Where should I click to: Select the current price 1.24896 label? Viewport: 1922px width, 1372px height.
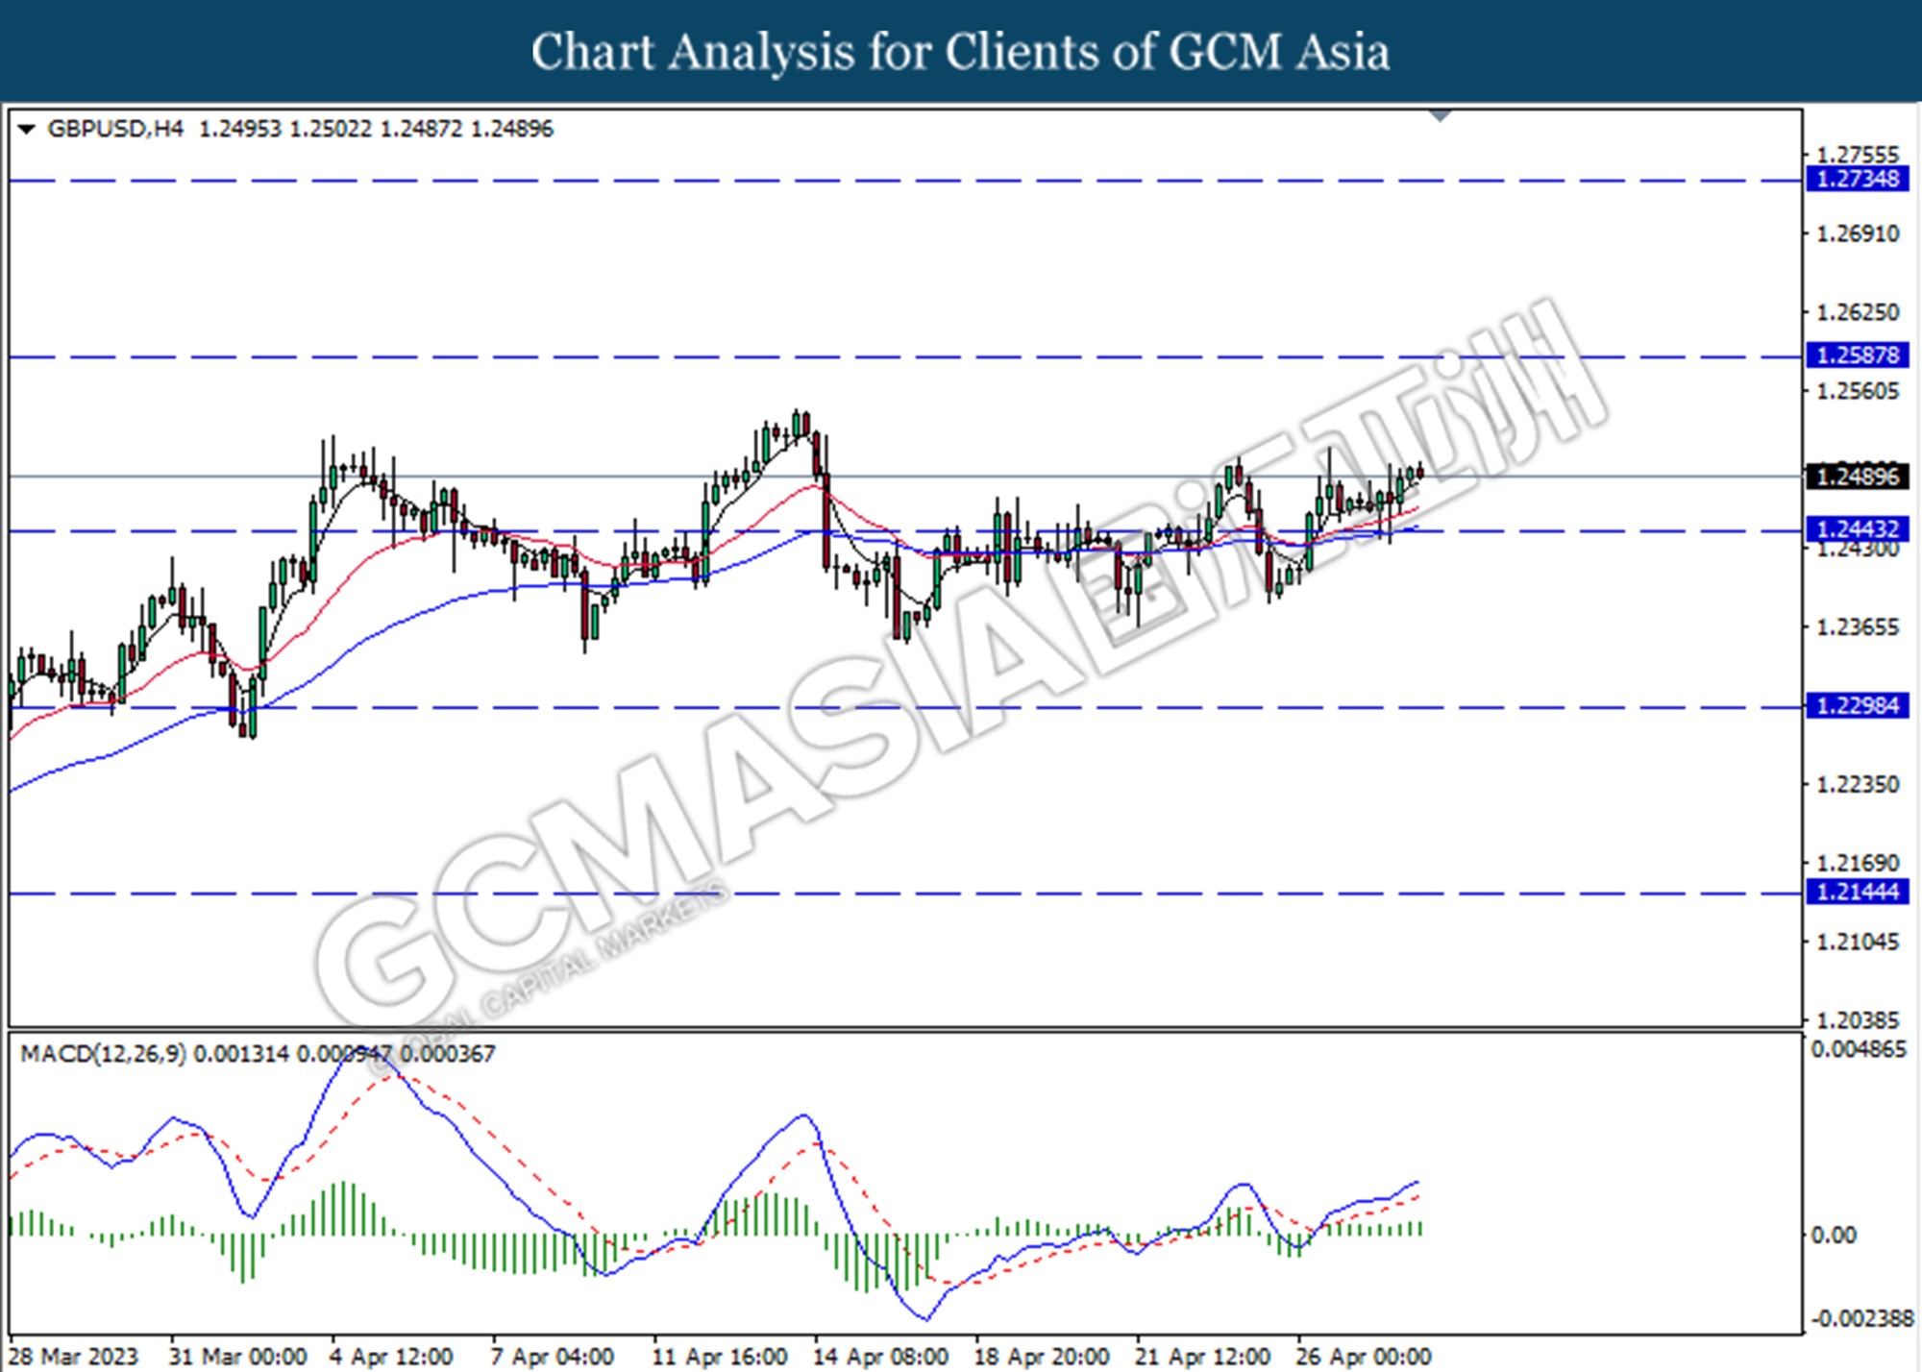(x=1857, y=477)
